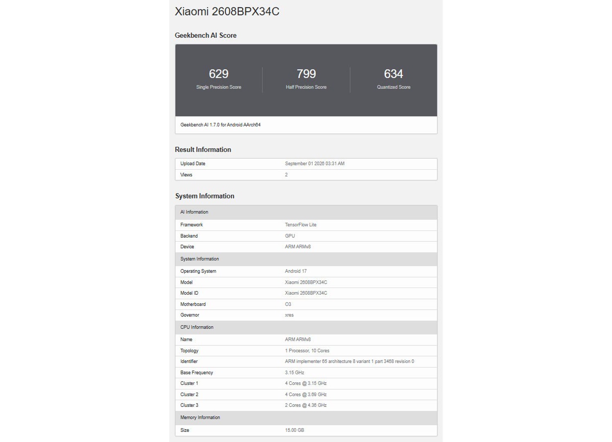
Task: Click the Governor row label
Action: point(190,315)
